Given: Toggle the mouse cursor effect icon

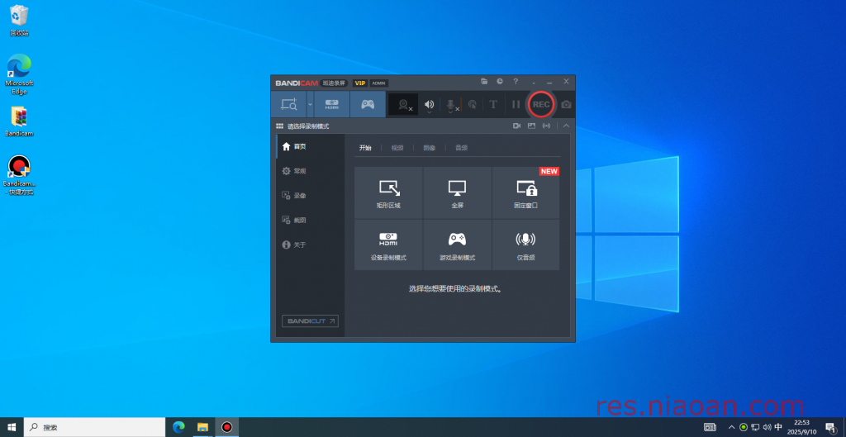Looking at the screenshot, I should 472,105.
